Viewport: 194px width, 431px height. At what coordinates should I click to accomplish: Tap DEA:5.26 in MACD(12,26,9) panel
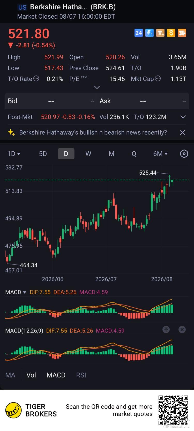(81, 331)
